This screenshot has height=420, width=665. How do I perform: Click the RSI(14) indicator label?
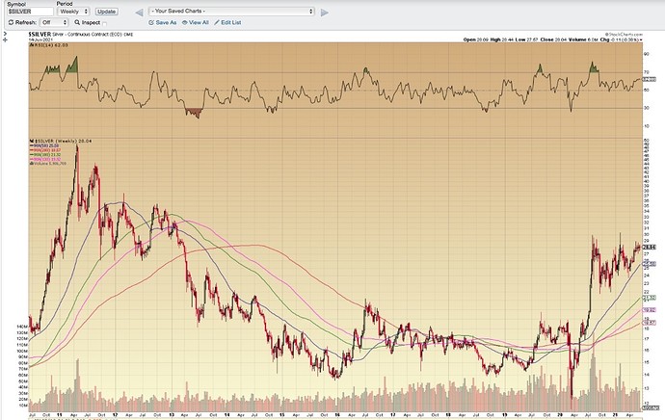click(48, 45)
